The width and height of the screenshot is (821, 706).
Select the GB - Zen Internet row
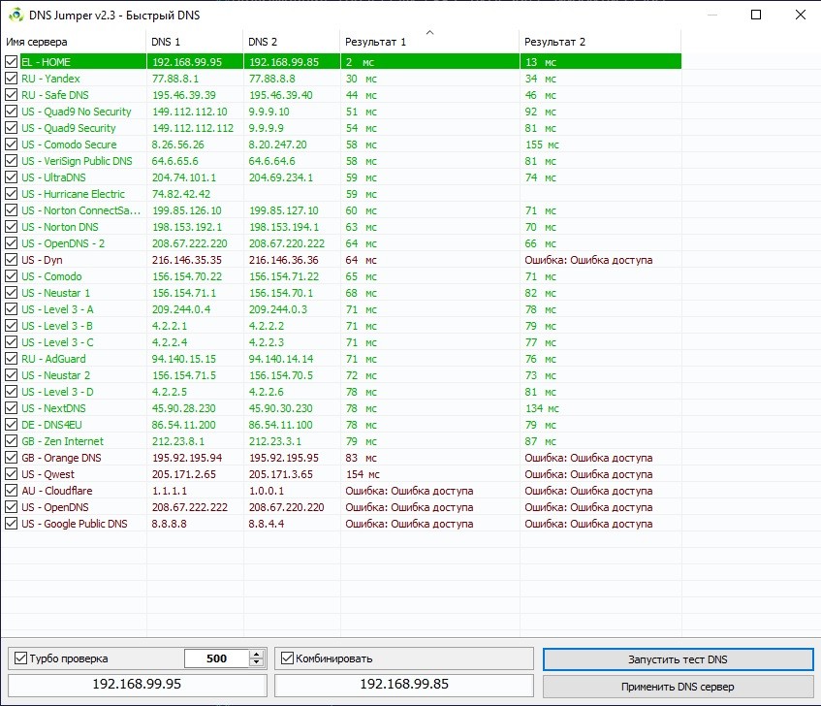[x=341, y=441]
